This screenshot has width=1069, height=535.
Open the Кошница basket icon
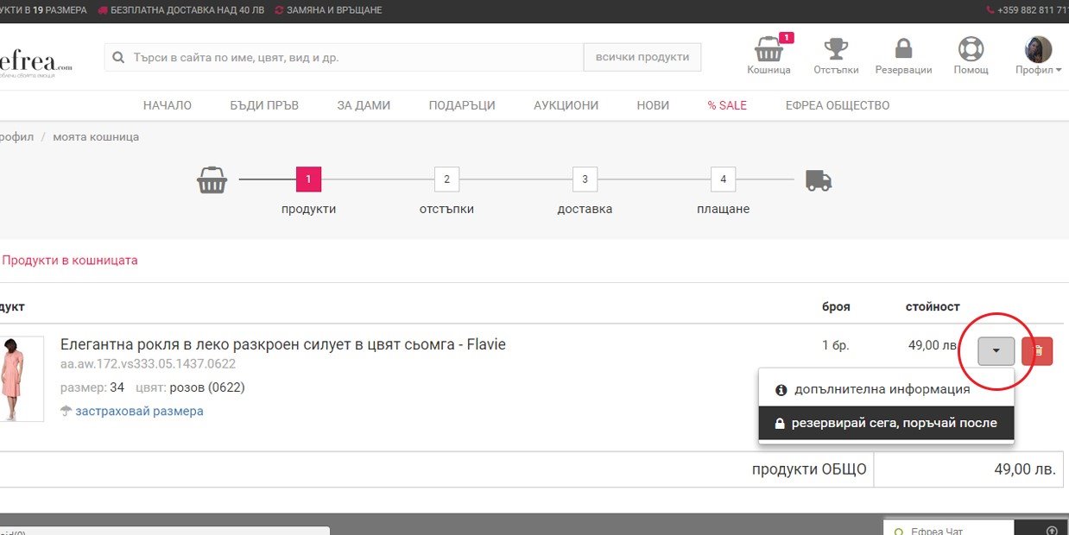pyautogui.click(x=769, y=55)
